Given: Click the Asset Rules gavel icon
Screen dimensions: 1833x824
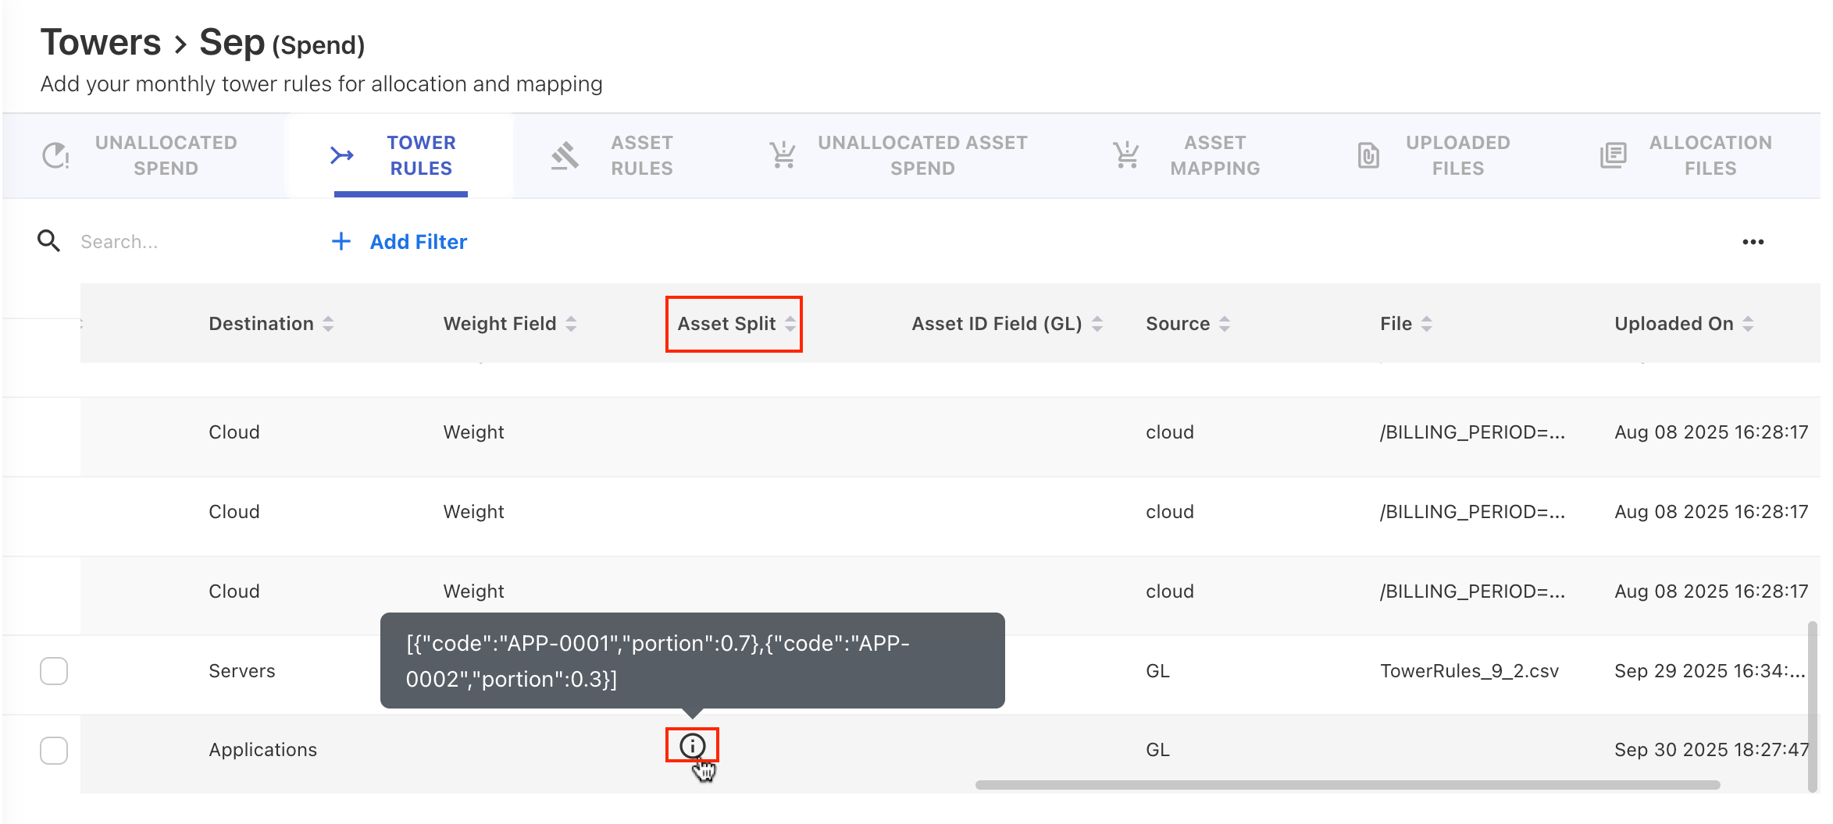Looking at the screenshot, I should click(x=565, y=155).
